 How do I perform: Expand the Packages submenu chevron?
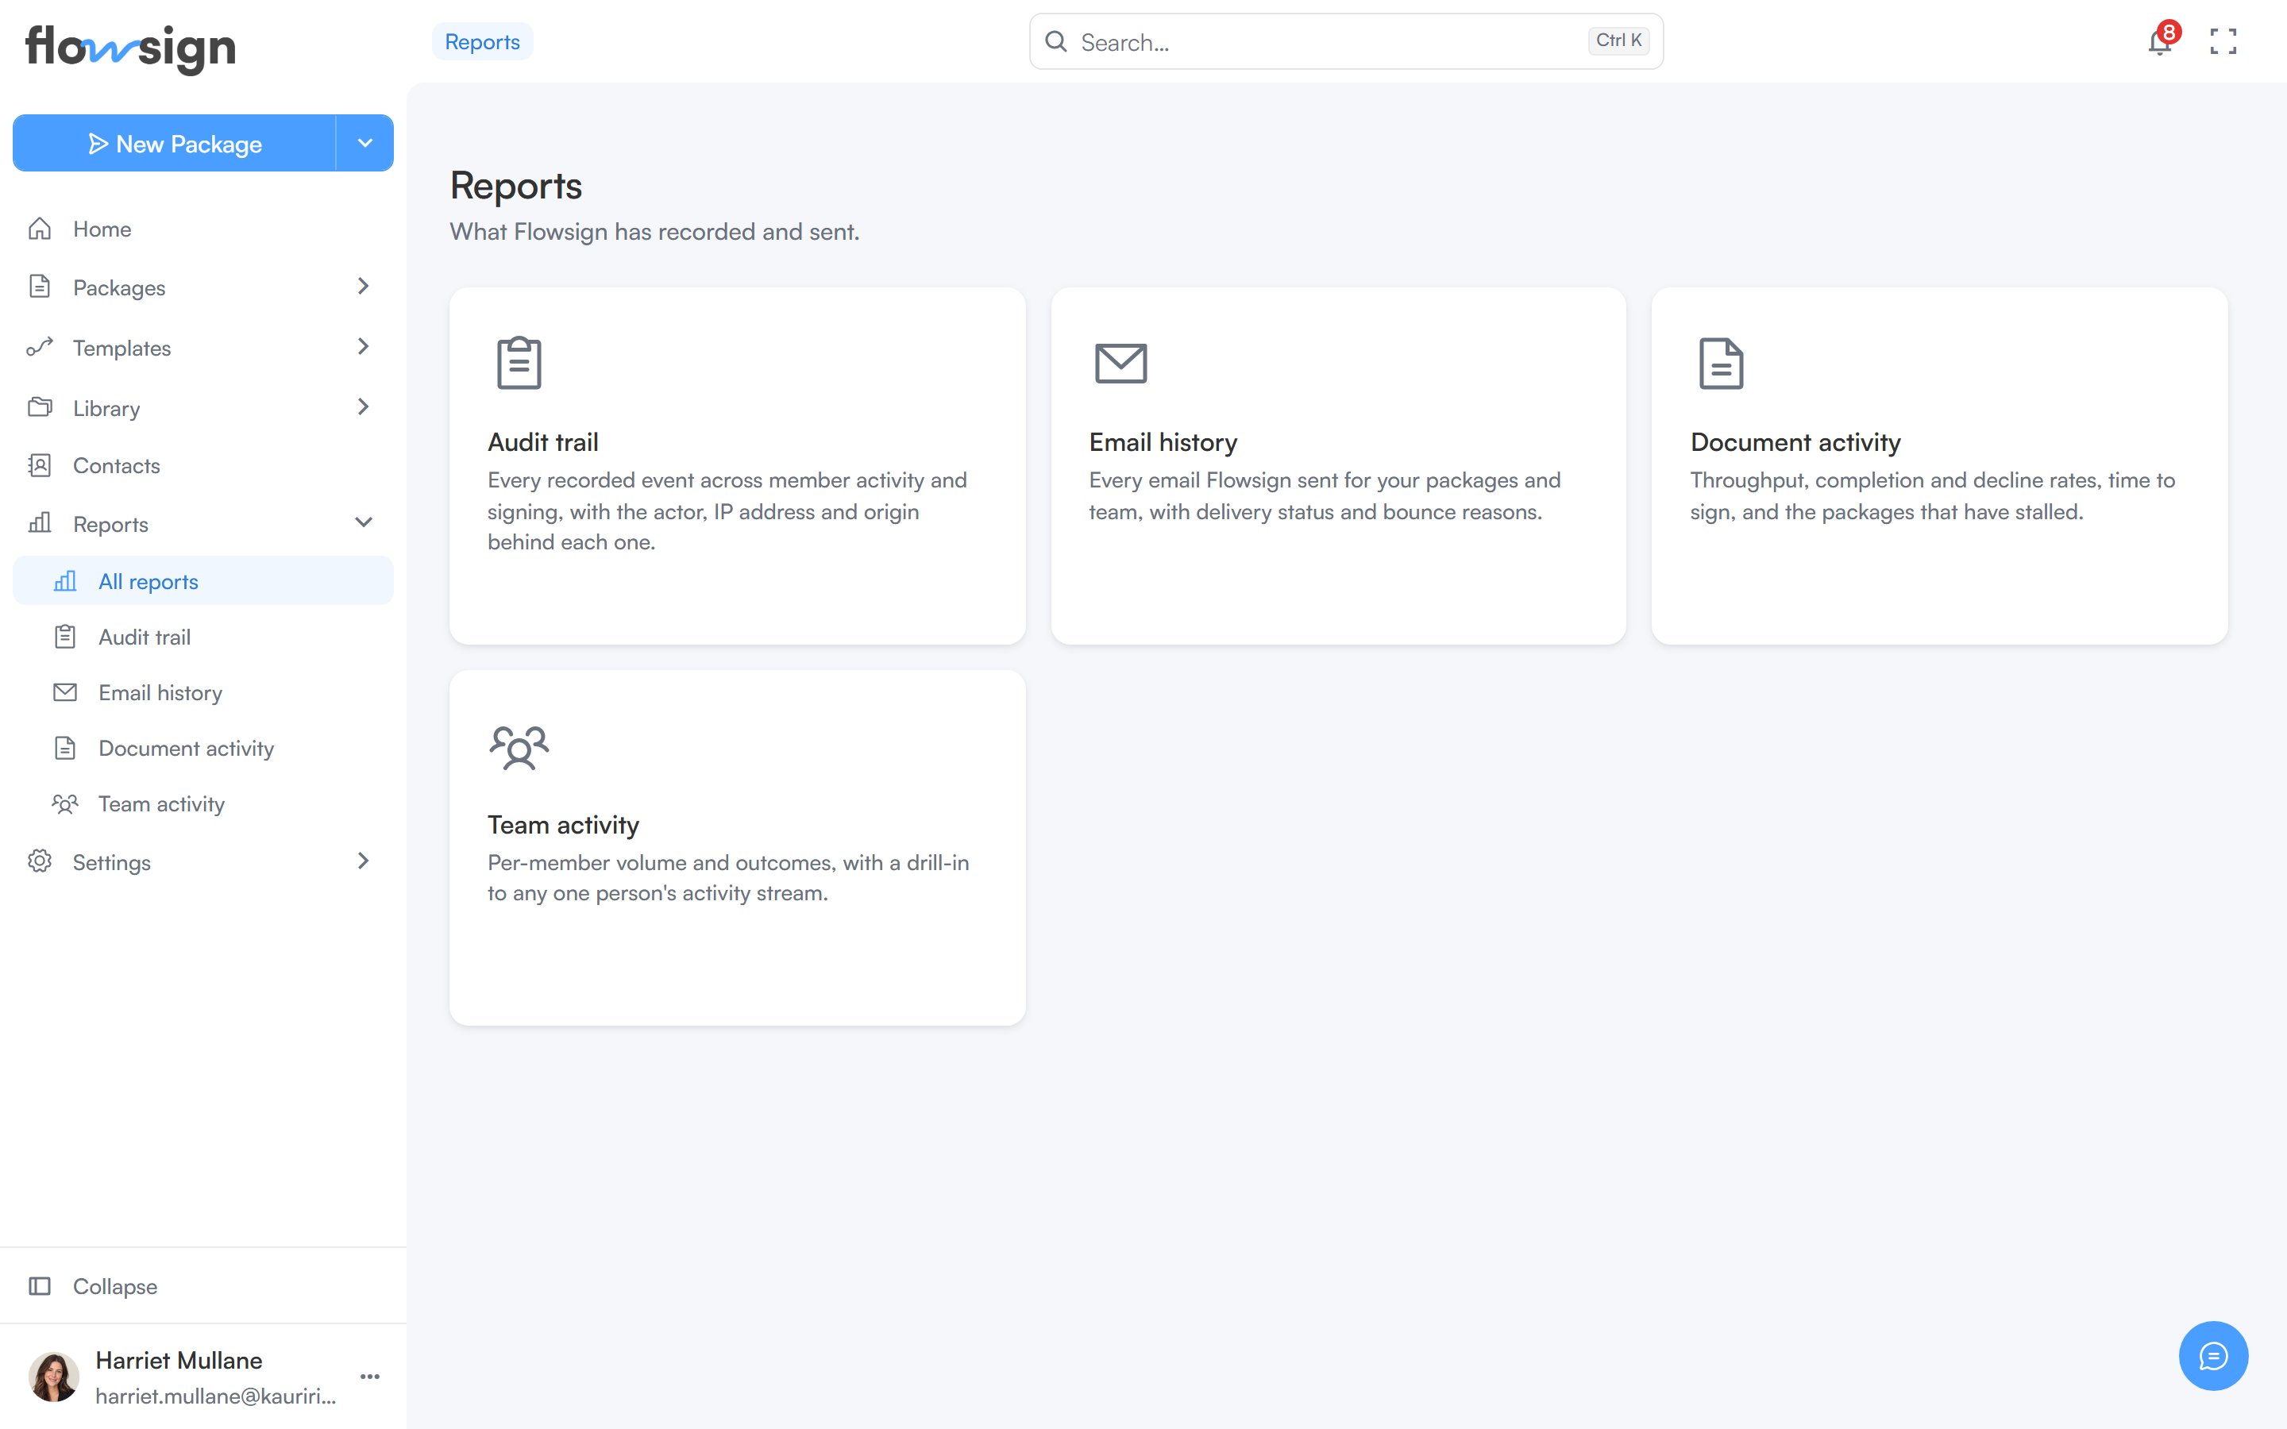point(363,286)
